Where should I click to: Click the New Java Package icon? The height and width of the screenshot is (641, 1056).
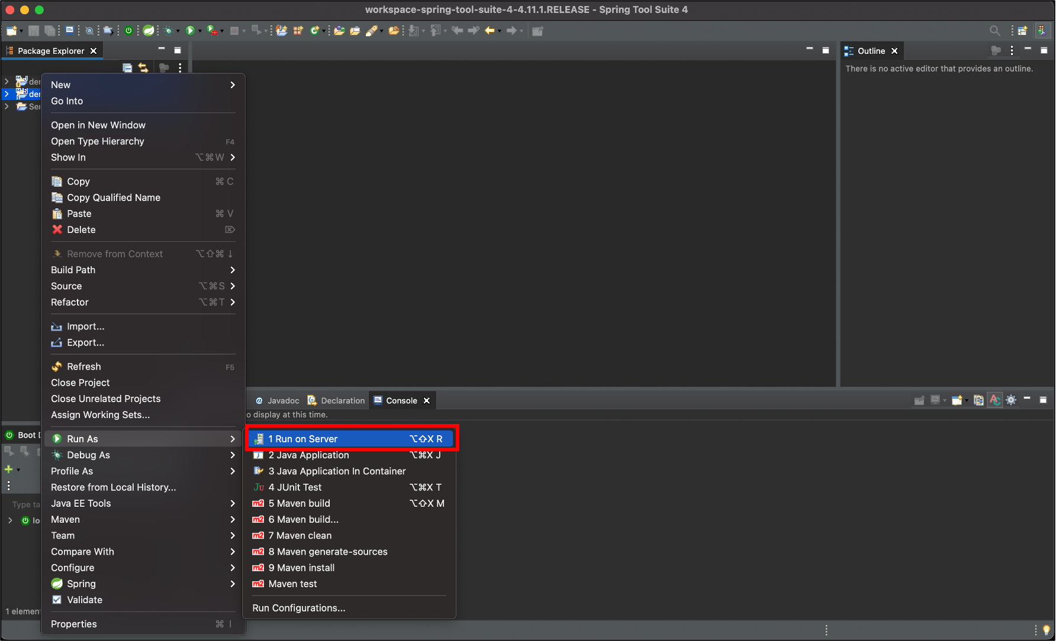click(x=298, y=31)
